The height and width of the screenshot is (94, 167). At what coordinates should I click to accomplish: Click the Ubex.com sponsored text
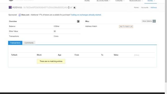(x=25, y=15)
